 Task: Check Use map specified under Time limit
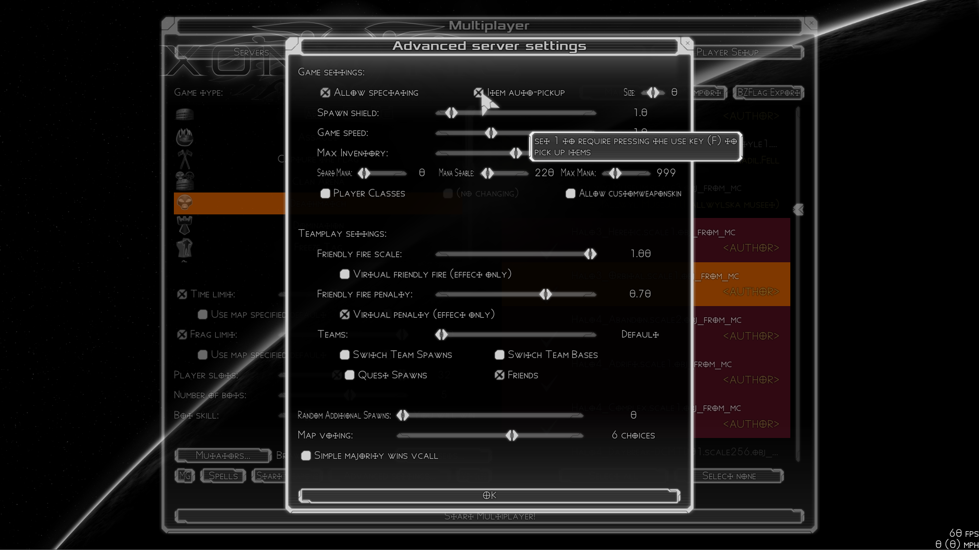(202, 315)
